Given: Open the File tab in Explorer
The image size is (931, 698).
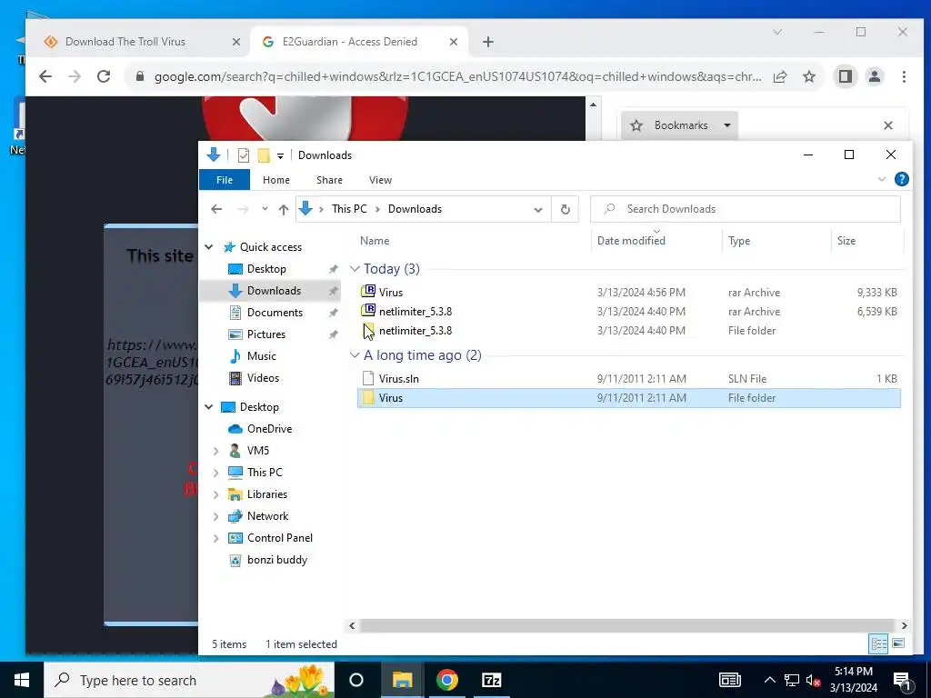Looking at the screenshot, I should [x=225, y=180].
